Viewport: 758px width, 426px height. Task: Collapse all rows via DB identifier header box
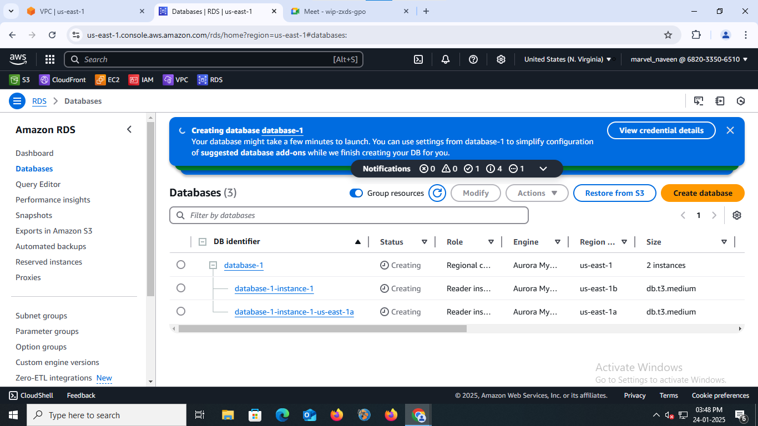tap(203, 242)
